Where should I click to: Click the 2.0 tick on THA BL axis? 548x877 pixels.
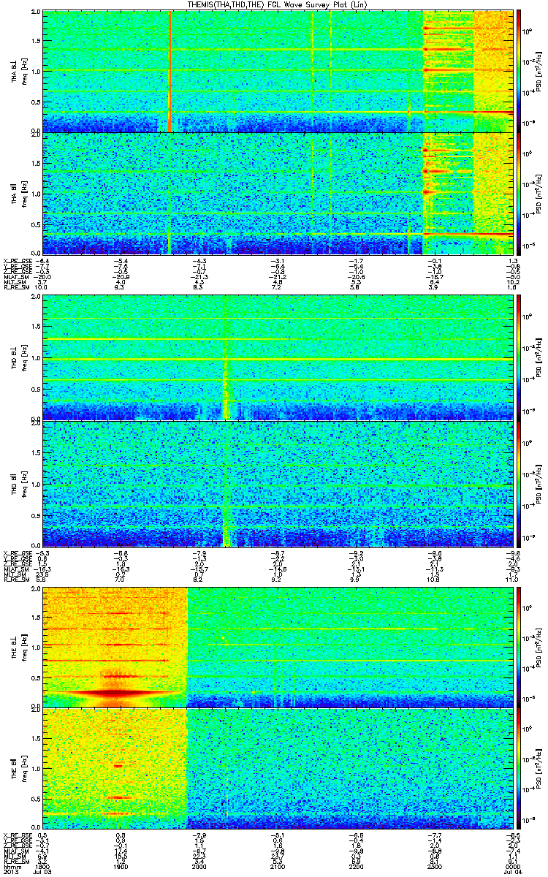point(37,12)
